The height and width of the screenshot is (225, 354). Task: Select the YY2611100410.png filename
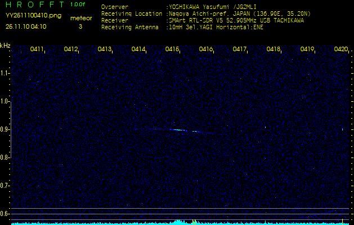[x=33, y=16]
